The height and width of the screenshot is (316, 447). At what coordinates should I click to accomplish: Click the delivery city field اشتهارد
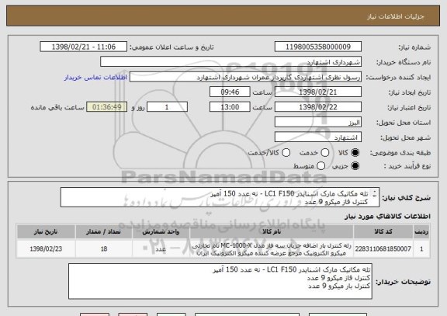coord(318,137)
